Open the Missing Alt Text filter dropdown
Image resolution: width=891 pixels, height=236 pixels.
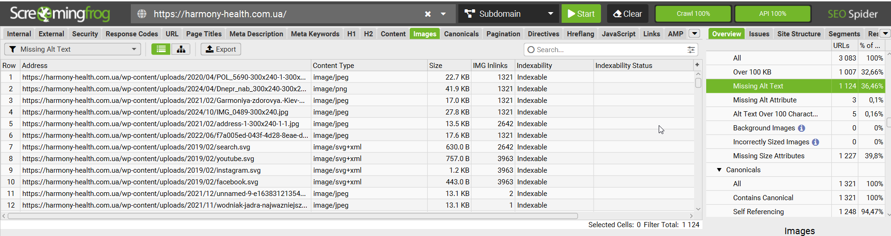[x=73, y=49]
